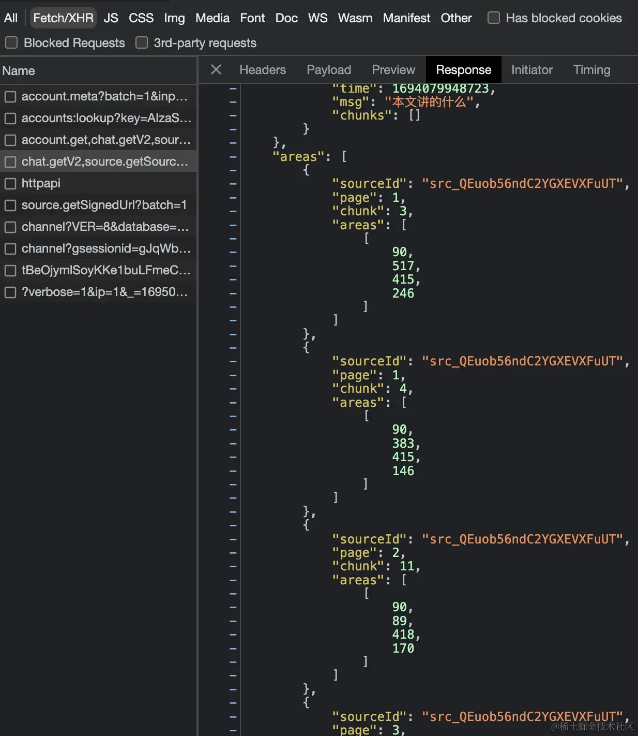Click the file icon beside ?verbose=1&ip=1

point(10,292)
